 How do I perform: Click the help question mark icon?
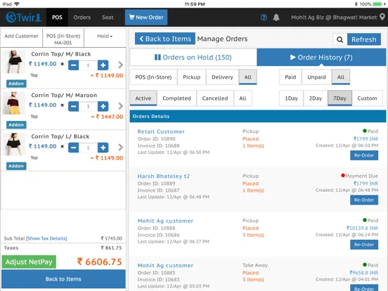pyautogui.click(x=264, y=18)
